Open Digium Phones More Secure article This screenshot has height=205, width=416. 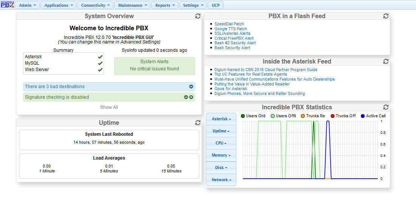coord(259,94)
